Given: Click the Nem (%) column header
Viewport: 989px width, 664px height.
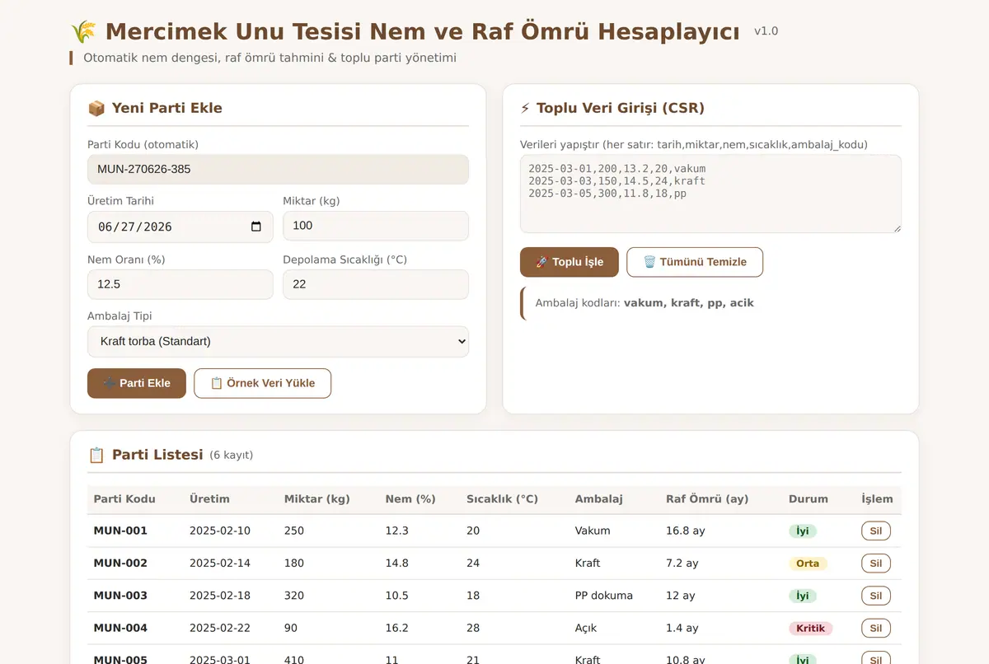Looking at the screenshot, I should click(x=410, y=499).
